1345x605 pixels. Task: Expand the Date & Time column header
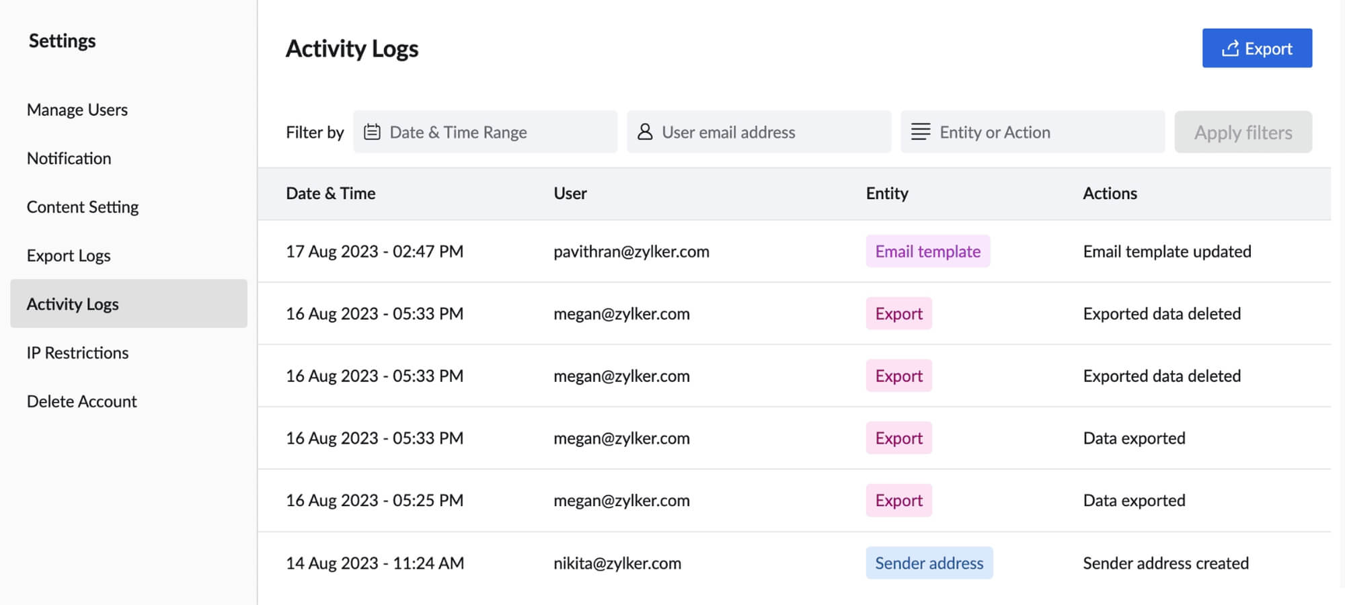(x=330, y=193)
